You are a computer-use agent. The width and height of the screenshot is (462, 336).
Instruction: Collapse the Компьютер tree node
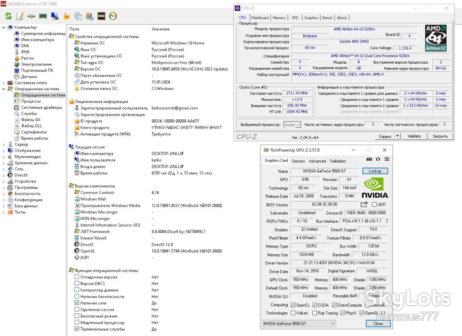4,28
